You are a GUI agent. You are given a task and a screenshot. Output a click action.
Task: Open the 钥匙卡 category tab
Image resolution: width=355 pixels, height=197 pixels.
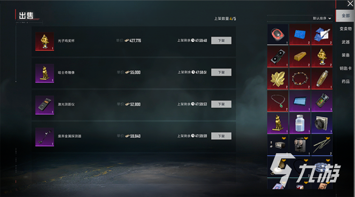346,68
